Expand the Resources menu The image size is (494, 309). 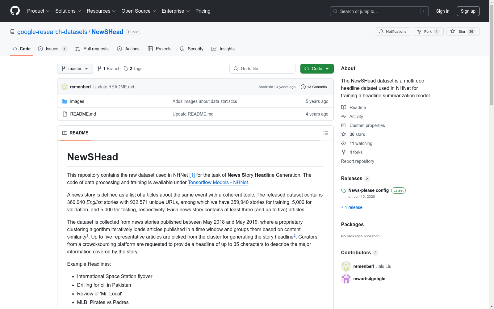pyautogui.click(x=101, y=11)
